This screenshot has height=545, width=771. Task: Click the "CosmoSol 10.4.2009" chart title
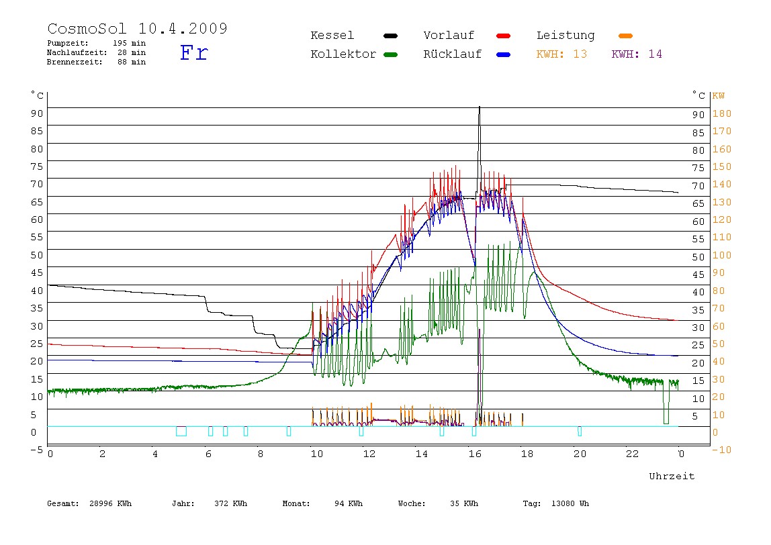(x=138, y=28)
